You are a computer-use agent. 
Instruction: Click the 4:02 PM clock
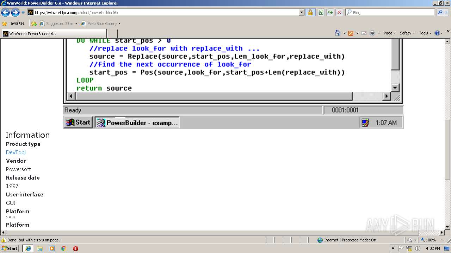(433, 248)
